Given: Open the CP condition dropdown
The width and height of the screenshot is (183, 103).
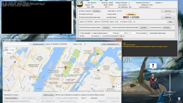Looking at the screenshot, I should click(x=117, y=33).
